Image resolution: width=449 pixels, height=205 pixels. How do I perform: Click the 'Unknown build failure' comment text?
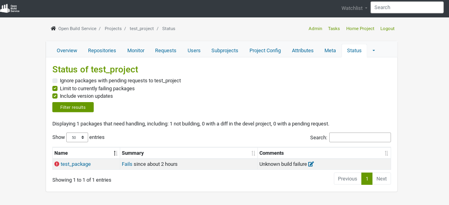tap(283, 164)
